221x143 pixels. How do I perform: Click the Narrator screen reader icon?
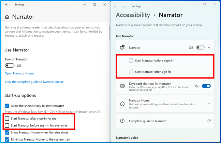point(122,48)
